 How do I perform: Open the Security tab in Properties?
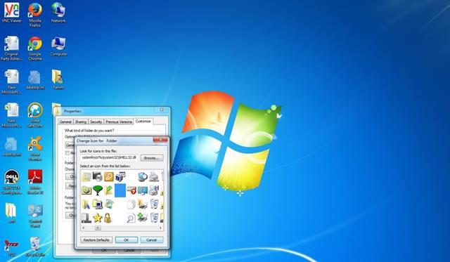tap(96, 122)
